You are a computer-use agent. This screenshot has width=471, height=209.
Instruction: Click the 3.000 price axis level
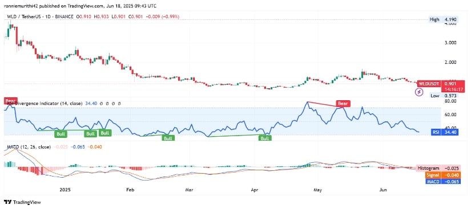[x=450, y=43]
